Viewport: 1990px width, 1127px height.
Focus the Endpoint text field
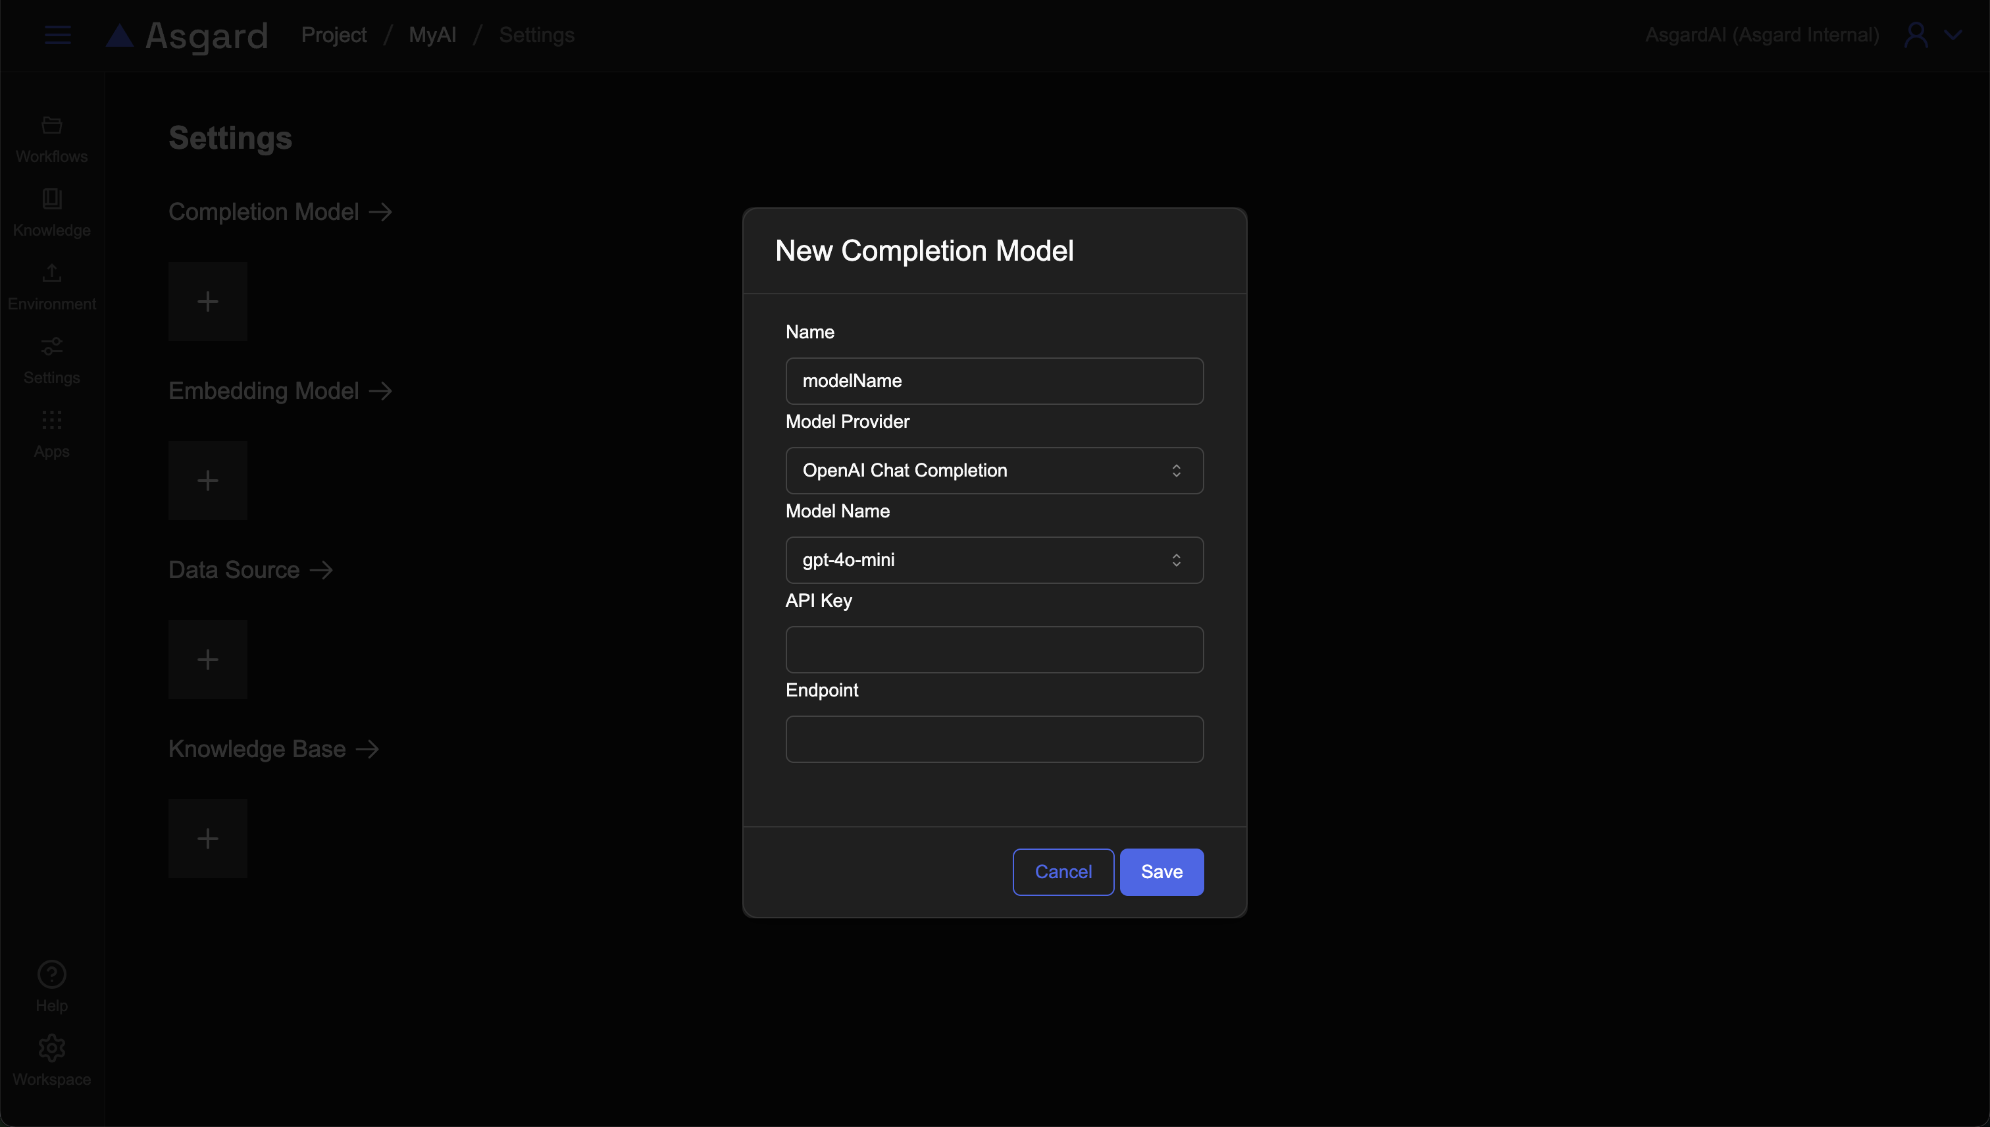(994, 739)
